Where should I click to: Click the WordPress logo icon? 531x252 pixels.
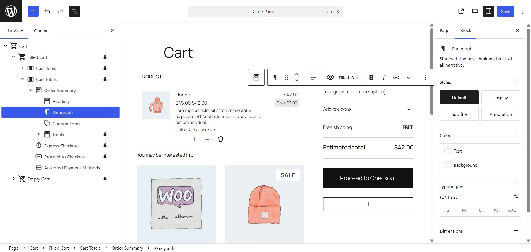click(11, 11)
